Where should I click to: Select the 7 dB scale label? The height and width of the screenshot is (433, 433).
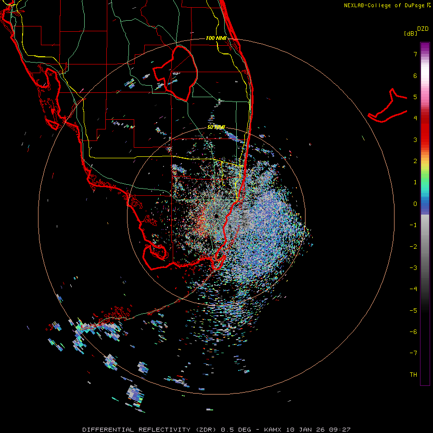tap(415, 54)
